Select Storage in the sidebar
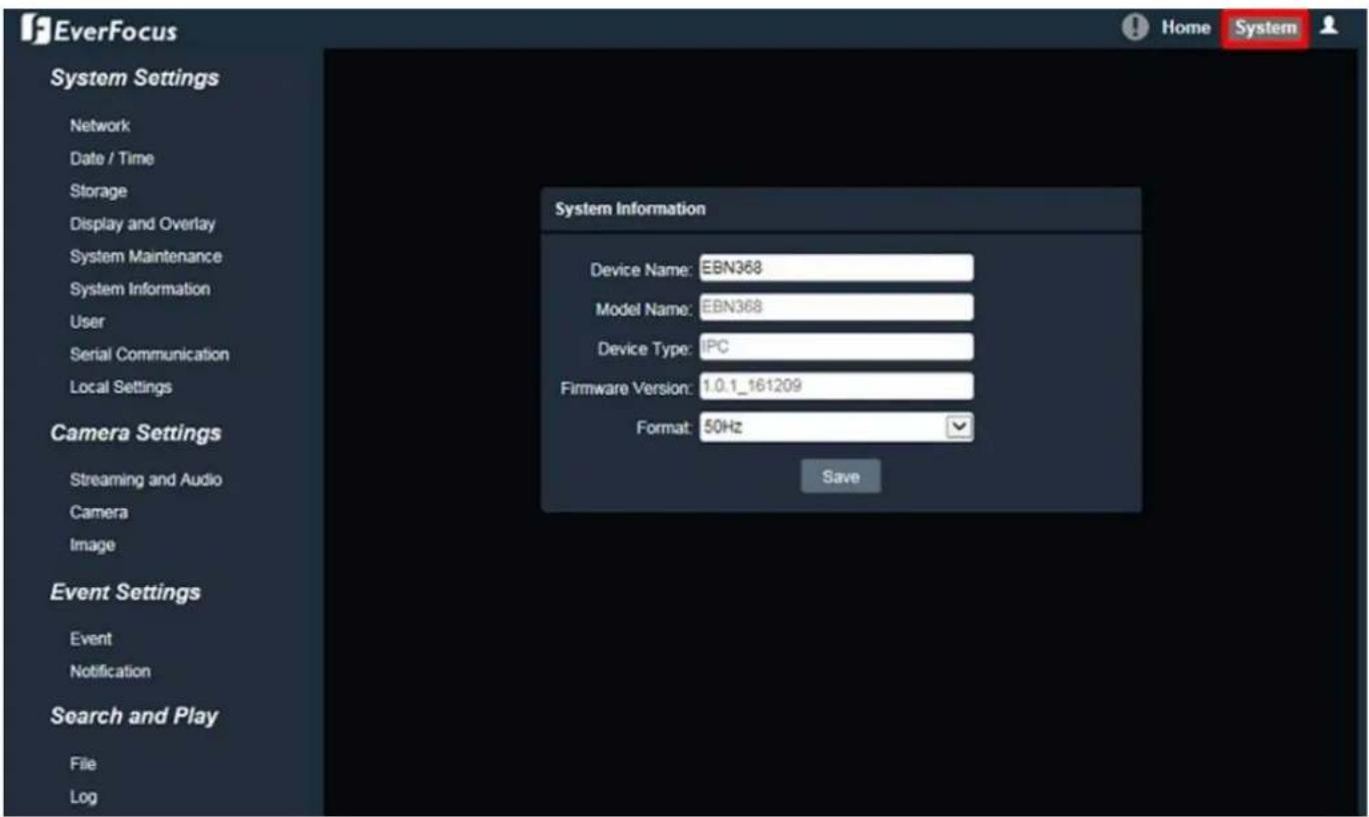Viewport: 1369px width, 817px height. [98, 191]
